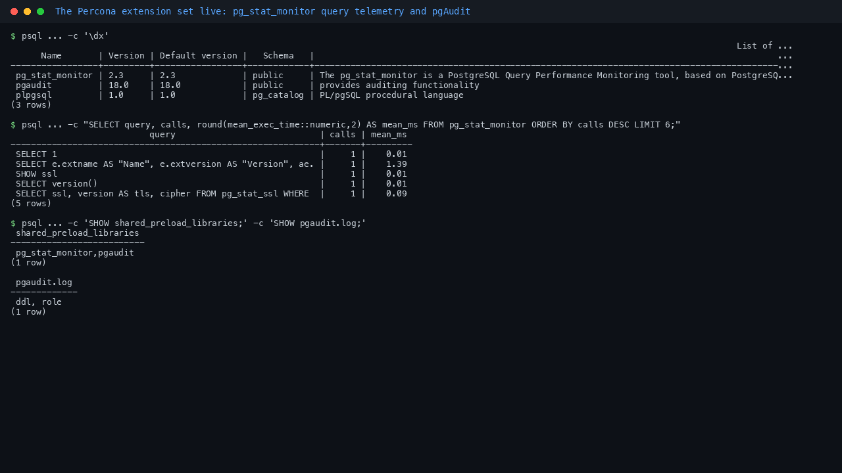842x473 pixels.
Task: Click the '(5 rows)' result count
Action: pos(31,204)
